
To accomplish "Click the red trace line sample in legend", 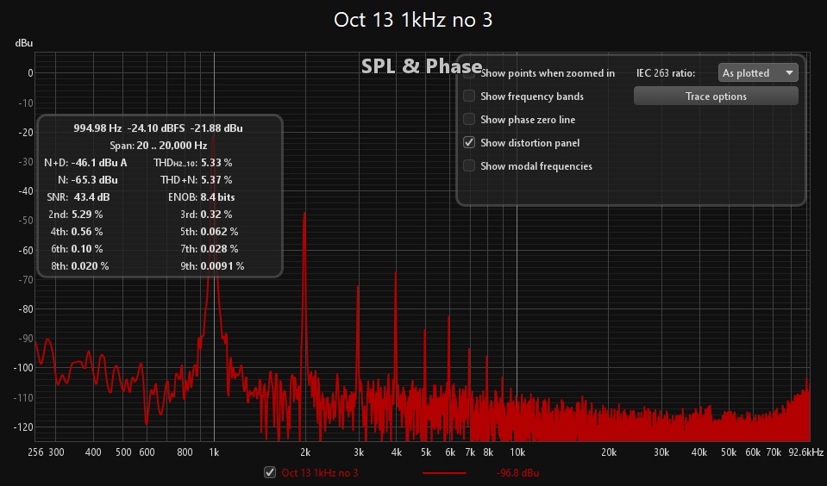I will click(444, 473).
